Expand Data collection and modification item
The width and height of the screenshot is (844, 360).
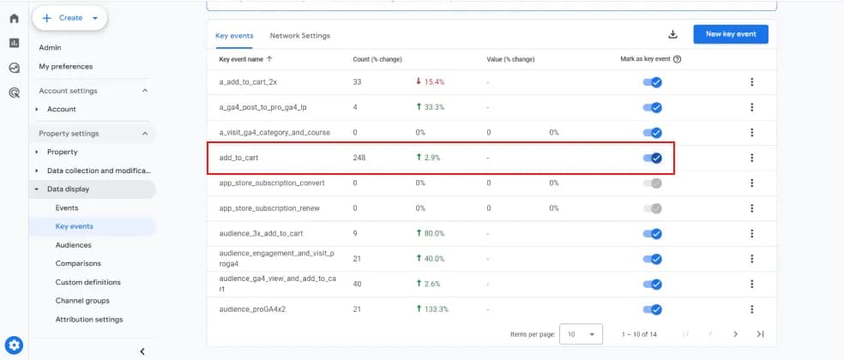pos(37,171)
